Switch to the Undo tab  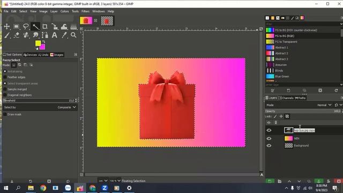tap(43, 55)
